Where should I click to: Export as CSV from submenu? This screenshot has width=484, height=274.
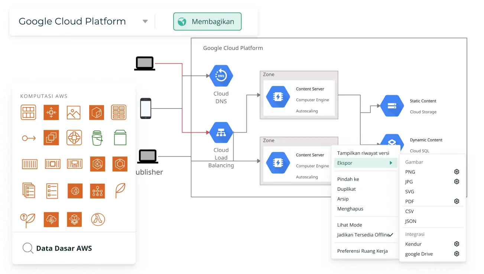[x=409, y=211]
